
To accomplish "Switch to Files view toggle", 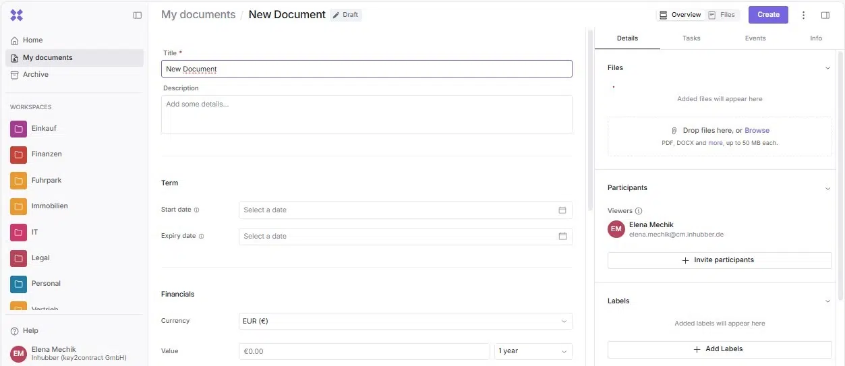I will tap(722, 15).
